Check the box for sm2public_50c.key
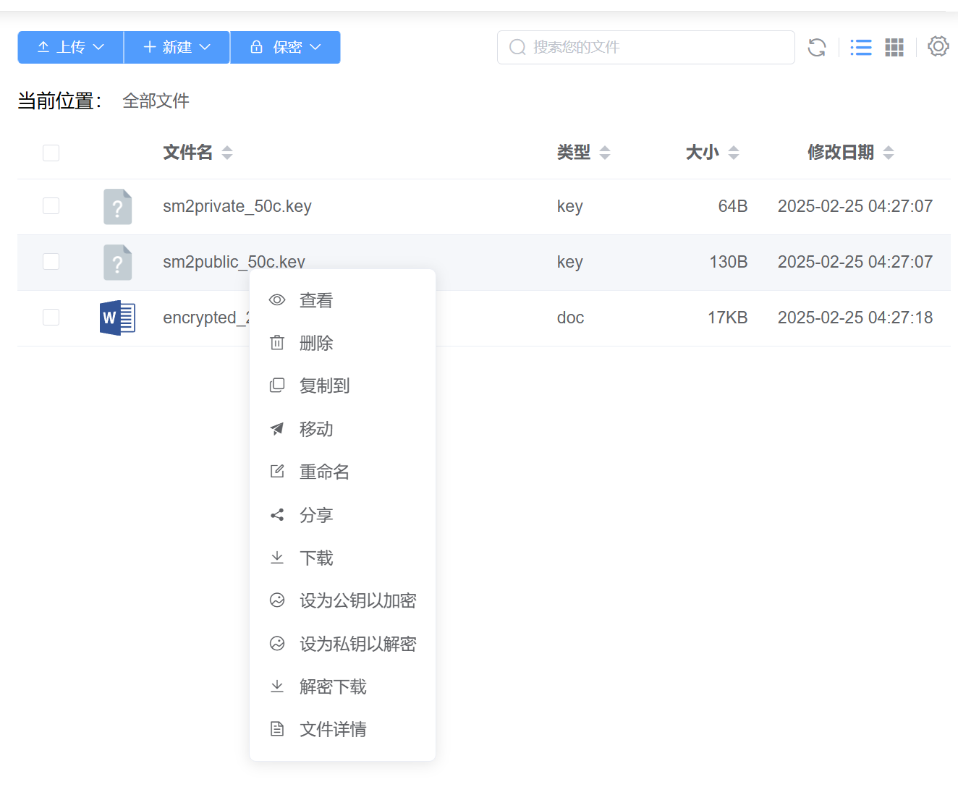This screenshot has width=958, height=787. (x=51, y=262)
